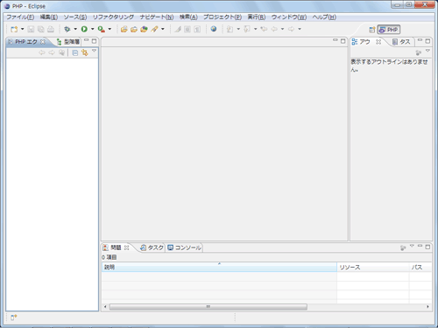This screenshot has height=328, width=438.
Task: Open the Previous Annotation dropdown arrow
Action: click(x=256, y=29)
